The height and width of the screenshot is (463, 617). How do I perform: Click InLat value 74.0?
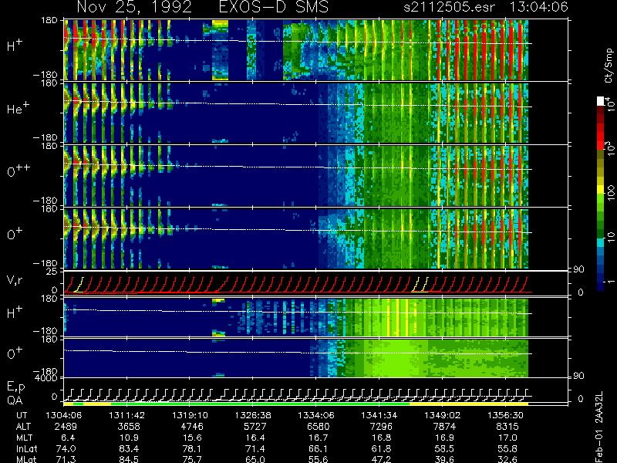(x=66, y=448)
